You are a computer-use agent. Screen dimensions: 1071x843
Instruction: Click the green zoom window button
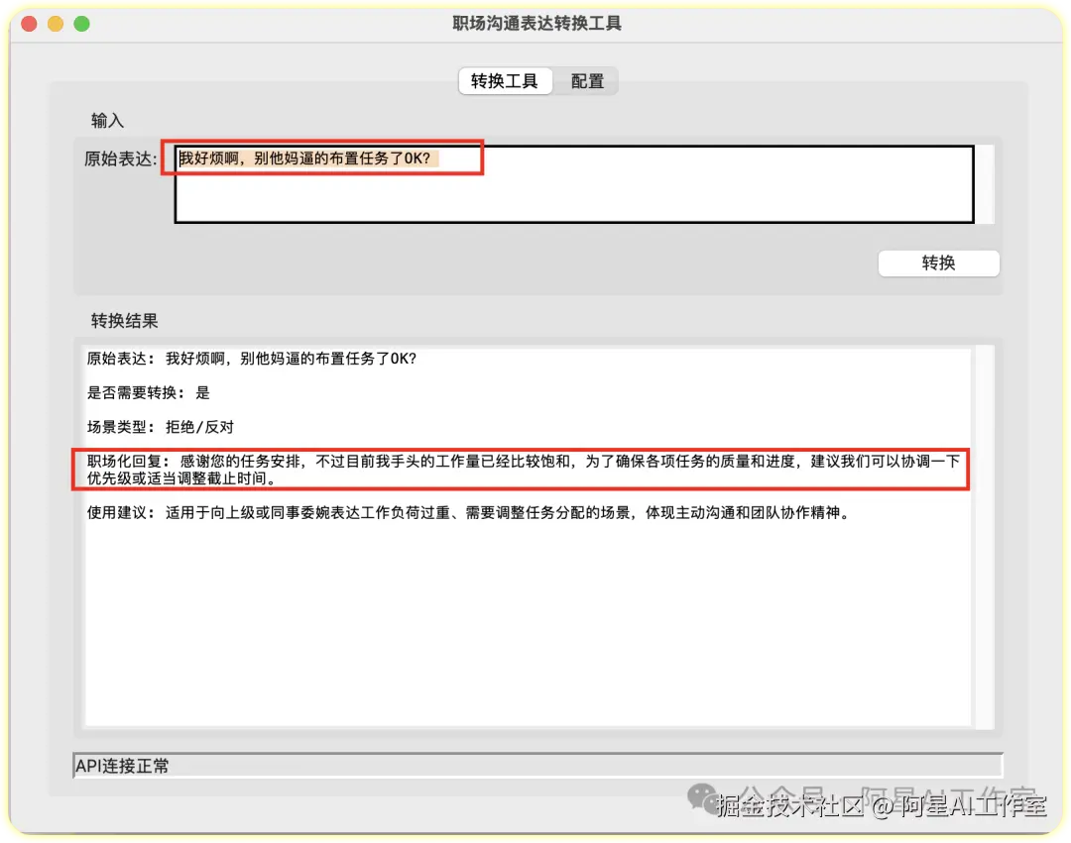(x=82, y=24)
